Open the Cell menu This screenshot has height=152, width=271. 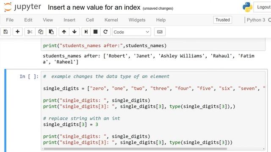(x=90, y=20)
